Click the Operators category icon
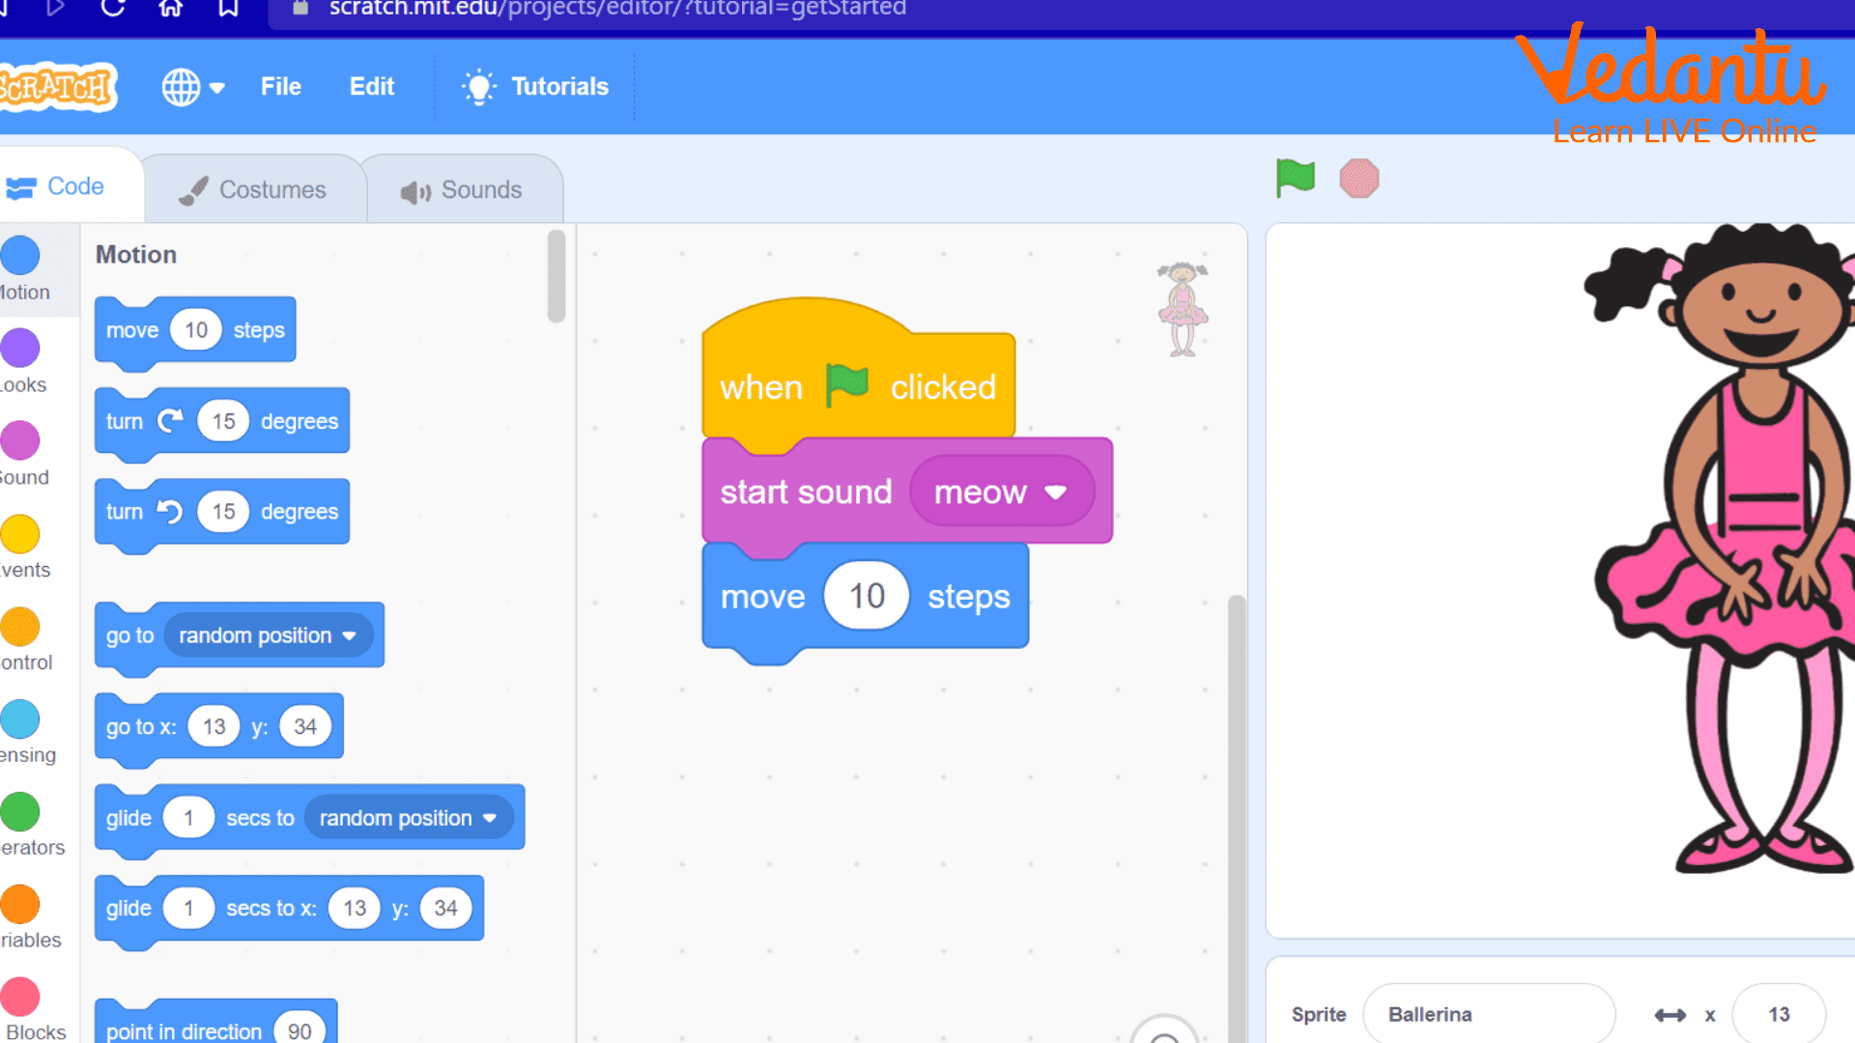This screenshot has height=1043, width=1855. [21, 811]
